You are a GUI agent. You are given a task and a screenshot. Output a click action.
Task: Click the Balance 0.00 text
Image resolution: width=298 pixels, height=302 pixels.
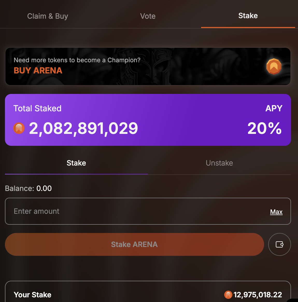28,188
